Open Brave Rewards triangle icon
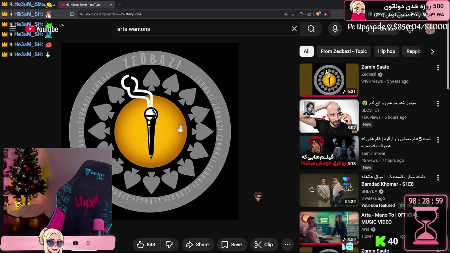 click(x=326, y=14)
